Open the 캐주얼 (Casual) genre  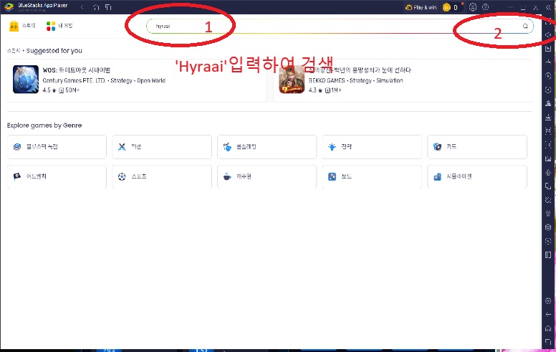(267, 176)
